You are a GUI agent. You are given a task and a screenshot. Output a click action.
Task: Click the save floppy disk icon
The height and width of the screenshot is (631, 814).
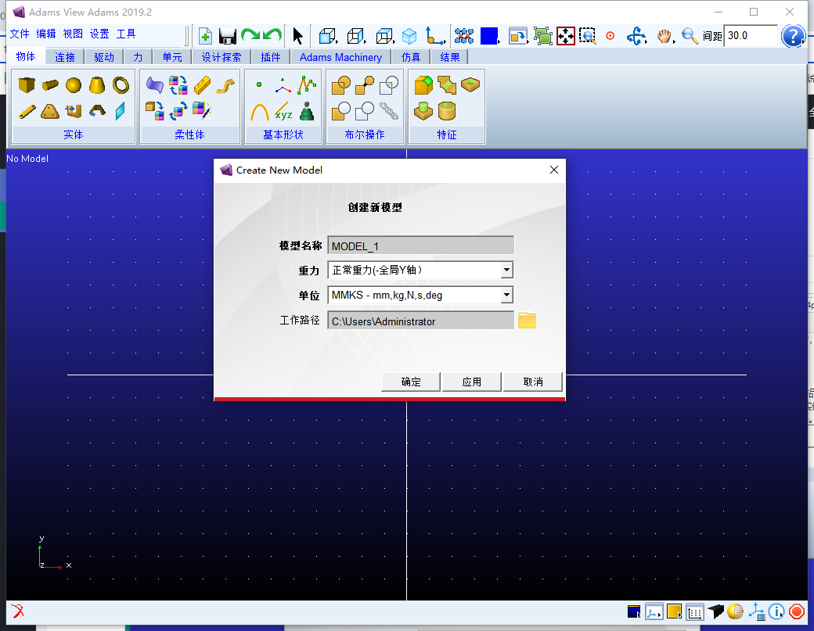[x=228, y=36]
